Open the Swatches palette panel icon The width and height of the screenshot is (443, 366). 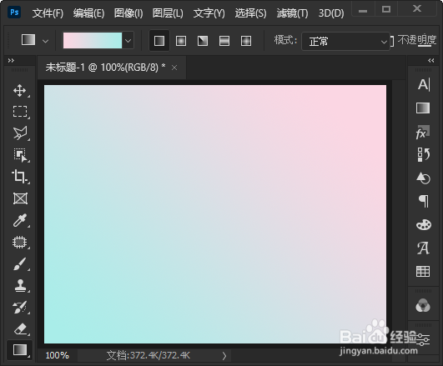point(424,225)
